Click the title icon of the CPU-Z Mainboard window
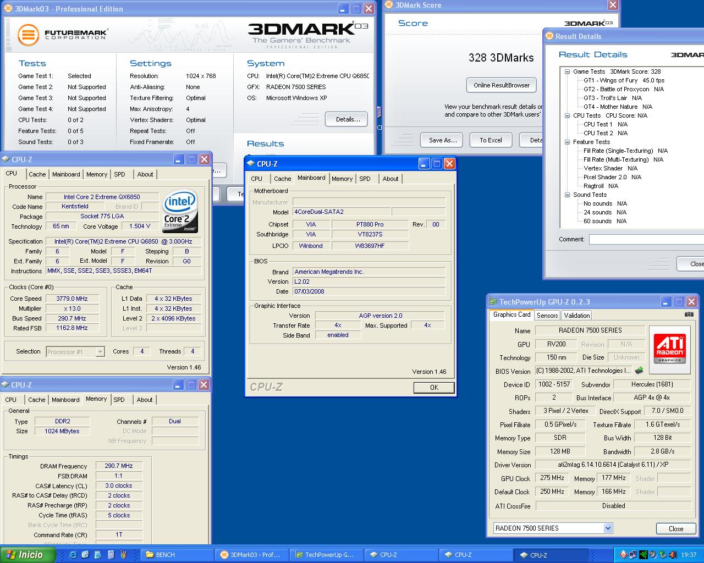 pyautogui.click(x=250, y=164)
